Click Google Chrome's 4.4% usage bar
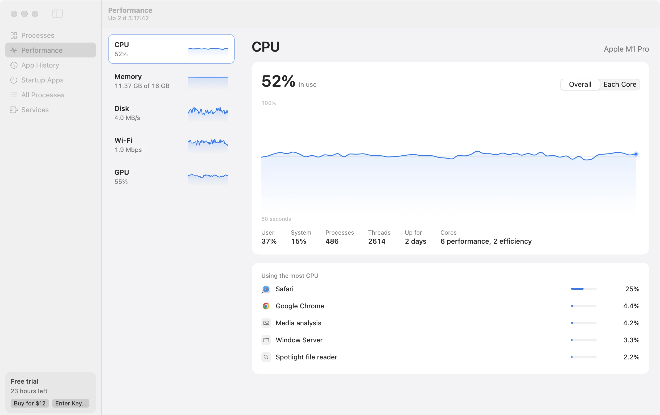Screen dimensions: 660x415 click(584, 306)
